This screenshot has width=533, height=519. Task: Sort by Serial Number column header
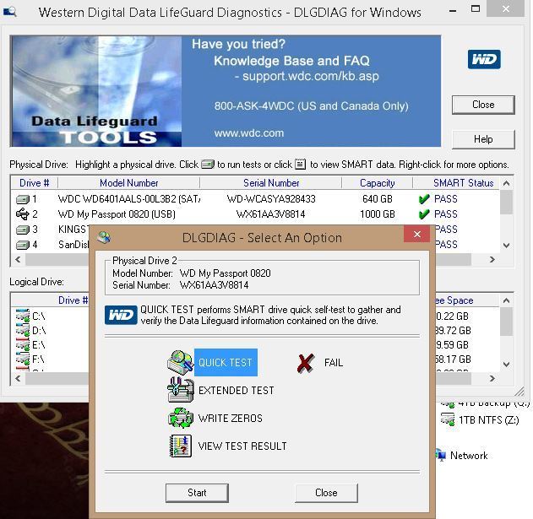271,183
